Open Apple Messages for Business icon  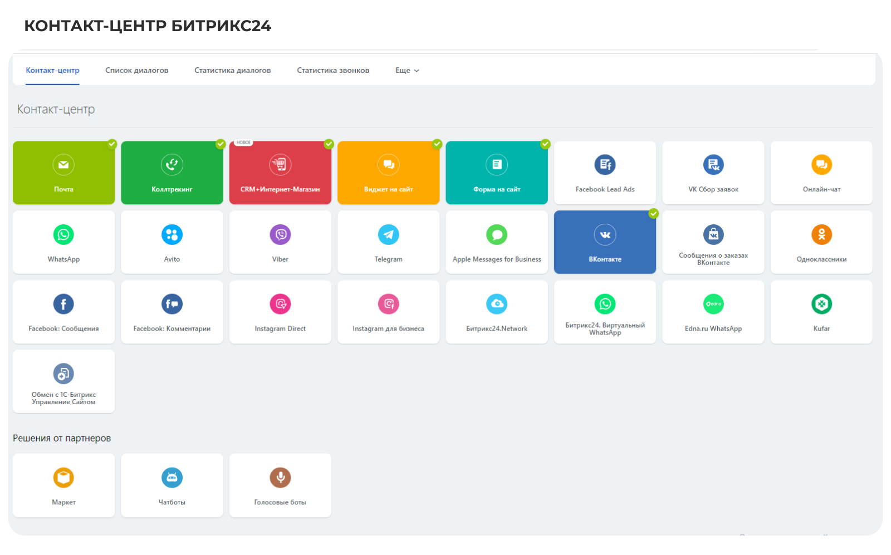[x=497, y=234]
